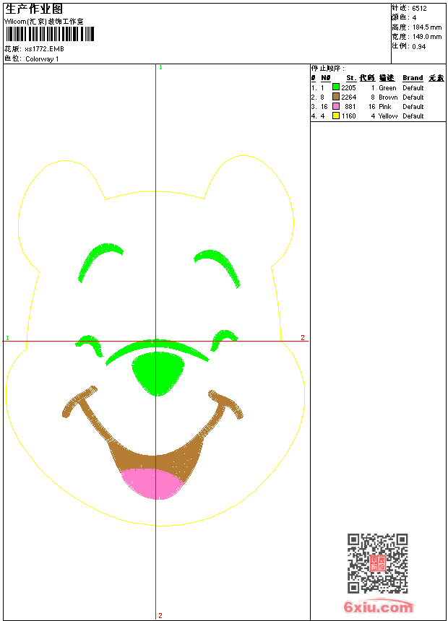This screenshot has width=448, height=621.
Task: Click the stitch count value 6512
Action: click(419, 9)
